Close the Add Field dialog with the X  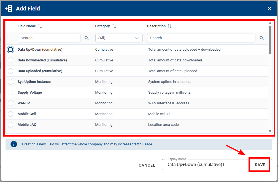point(269,8)
